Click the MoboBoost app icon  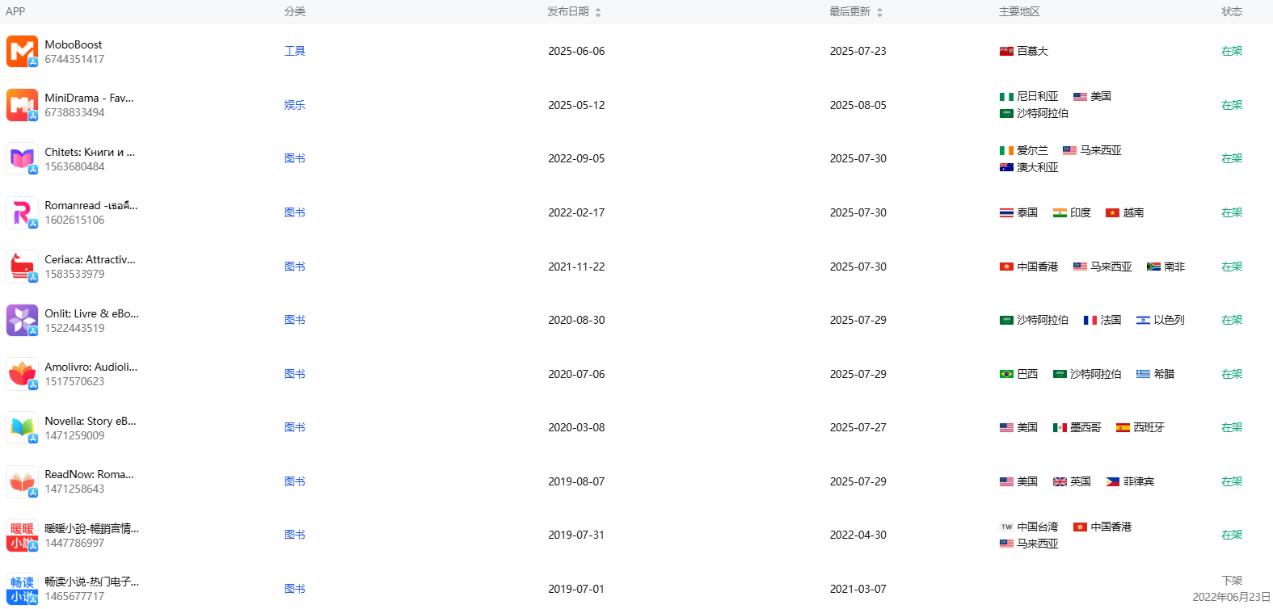(x=22, y=51)
